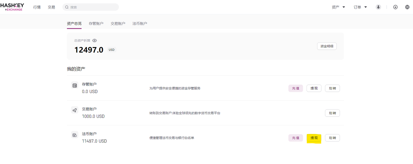Switch to the 法币账户 tab
This screenshot has width=413, height=164.
click(x=140, y=24)
